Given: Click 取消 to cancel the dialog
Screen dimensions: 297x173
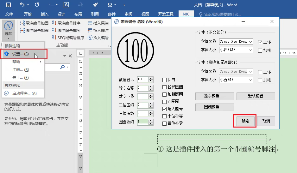Looking at the screenshot, I should pyautogui.click(x=266, y=121).
